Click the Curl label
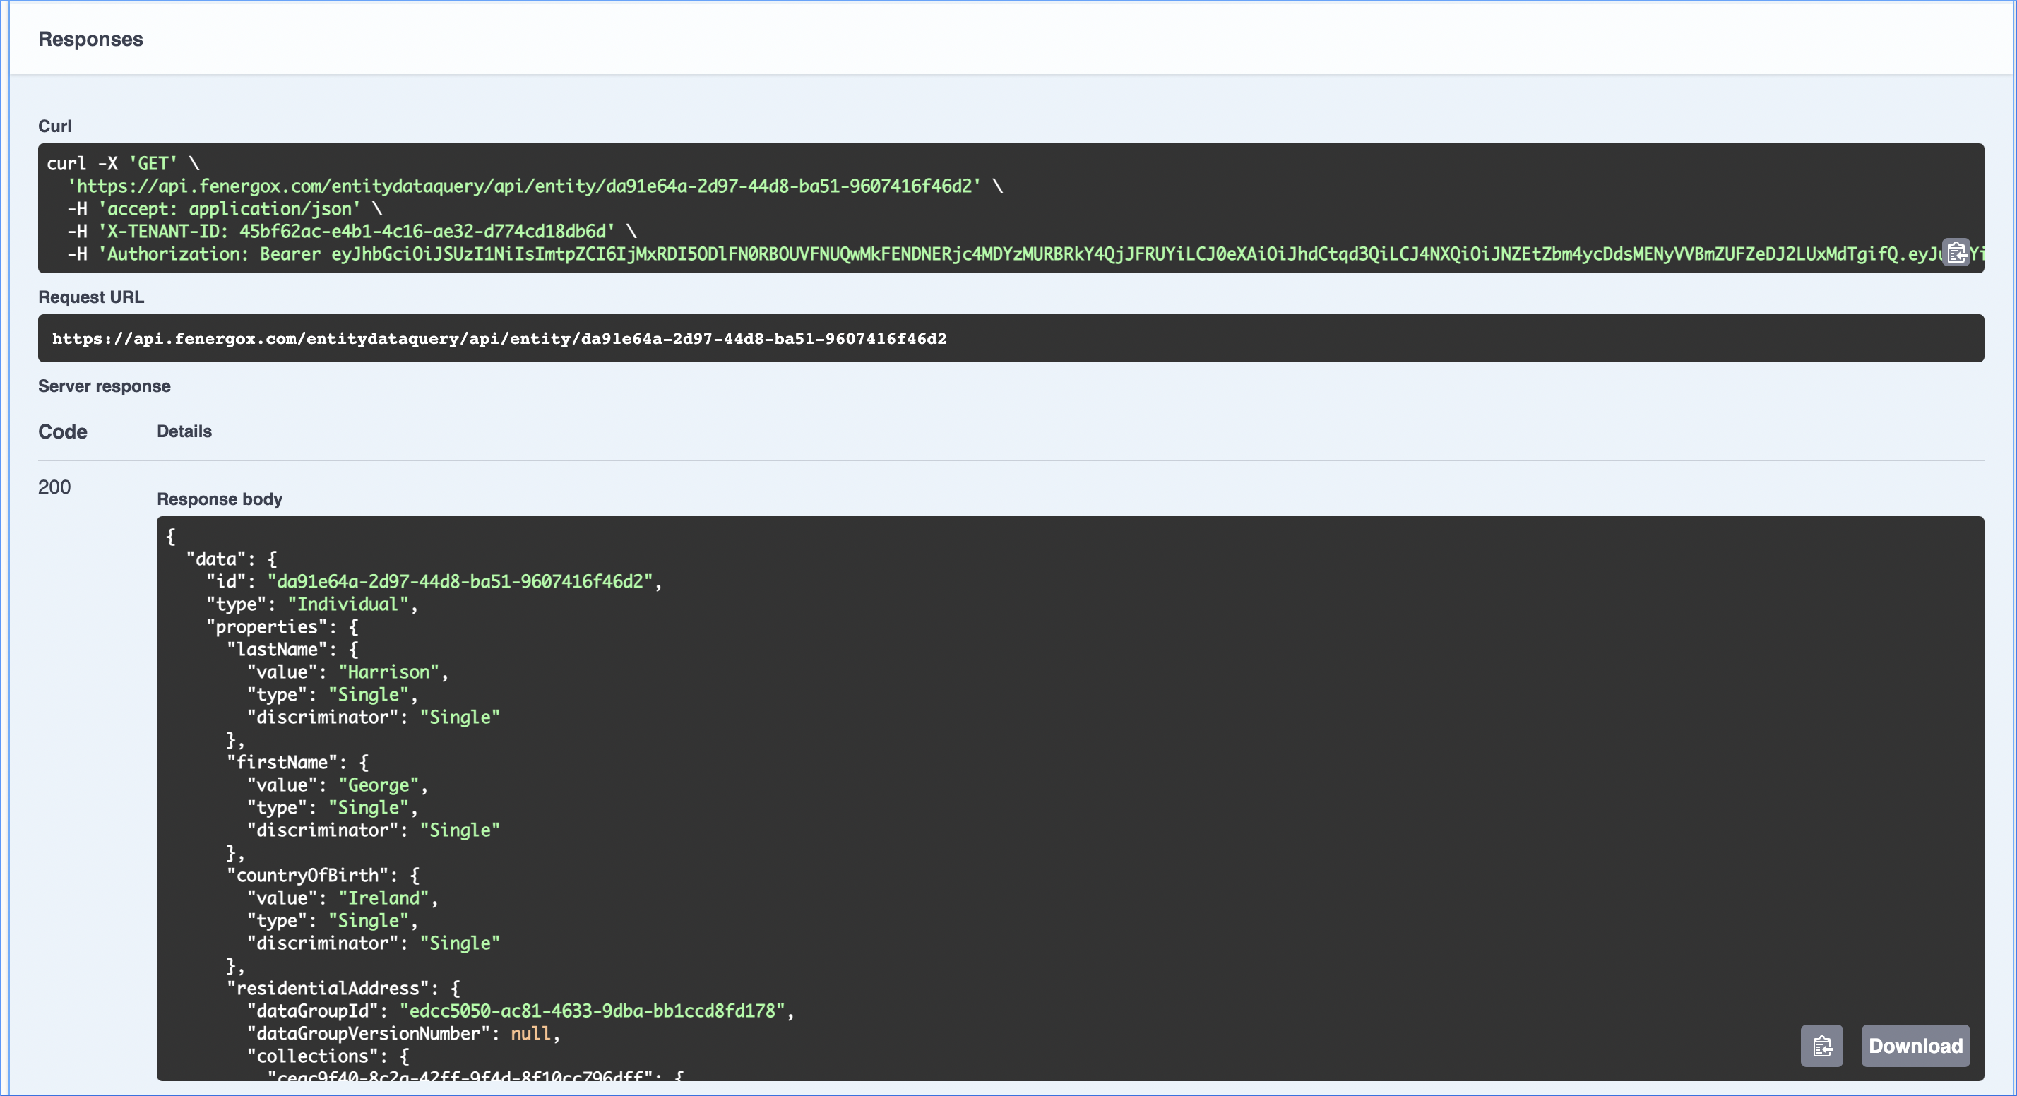Image resolution: width=2017 pixels, height=1096 pixels. (55, 126)
